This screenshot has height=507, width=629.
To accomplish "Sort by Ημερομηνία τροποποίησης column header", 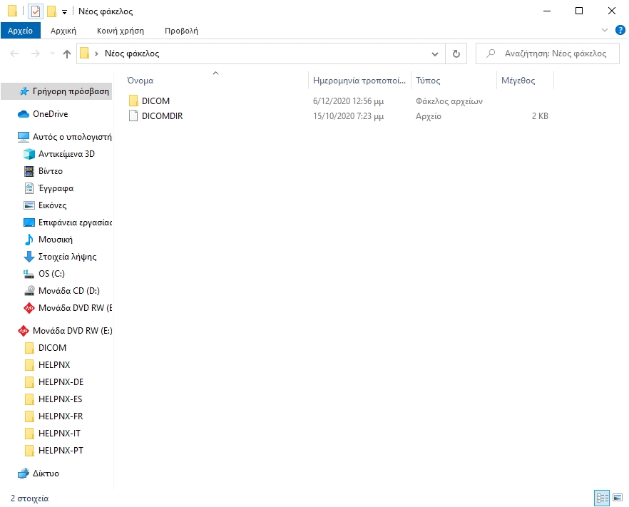I will pos(359,80).
